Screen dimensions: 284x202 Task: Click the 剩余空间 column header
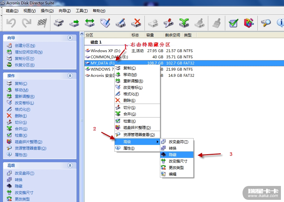tap(173, 35)
